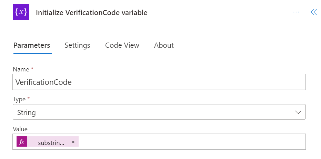Image resolution: width=321 pixels, height=159 pixels.
Task: Click the Initialize VerificationCode variable title
Action: click(91, 13)
